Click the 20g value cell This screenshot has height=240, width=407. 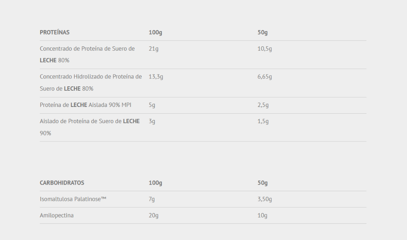tap(153, 216)
